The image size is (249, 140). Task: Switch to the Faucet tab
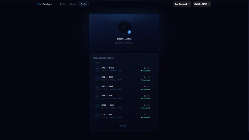[73, 4]
